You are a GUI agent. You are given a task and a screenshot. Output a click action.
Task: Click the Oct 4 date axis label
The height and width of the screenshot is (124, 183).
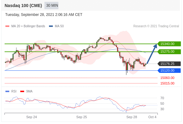(152, 117)
